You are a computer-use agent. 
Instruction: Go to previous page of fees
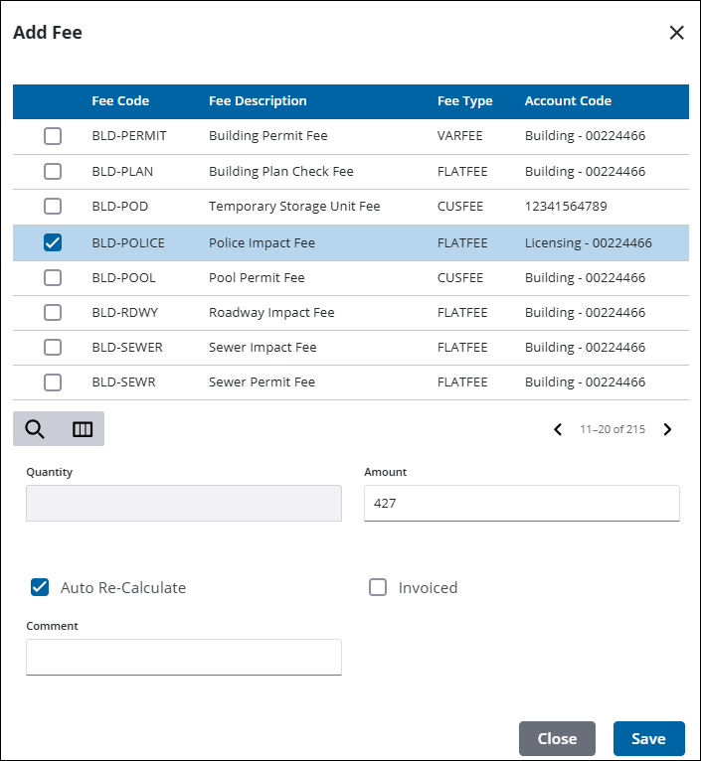558,429
